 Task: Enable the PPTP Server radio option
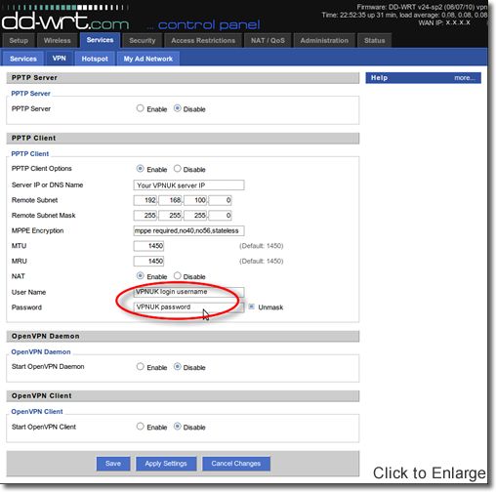point(141,108)
